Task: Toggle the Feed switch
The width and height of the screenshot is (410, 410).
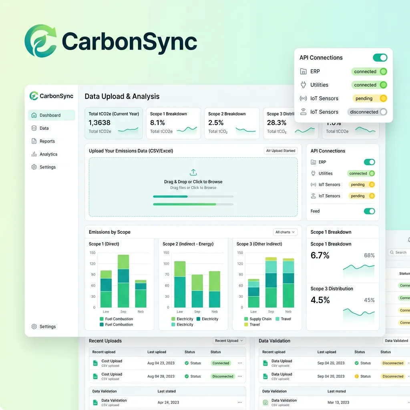Action: [369, 211]
